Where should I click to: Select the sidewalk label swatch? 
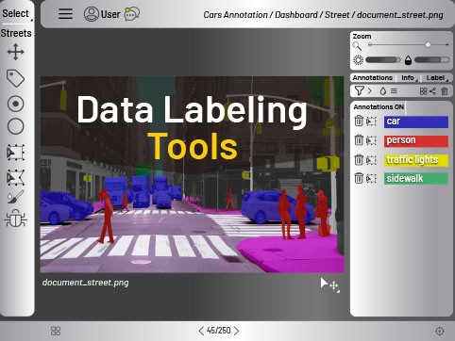tap(416, 179)
